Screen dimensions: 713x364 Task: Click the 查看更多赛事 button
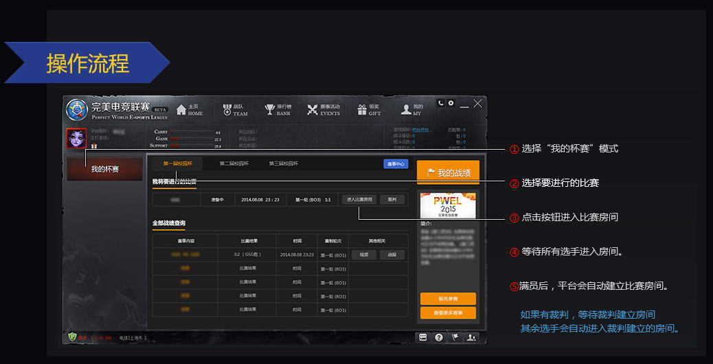tap(448, 312)
